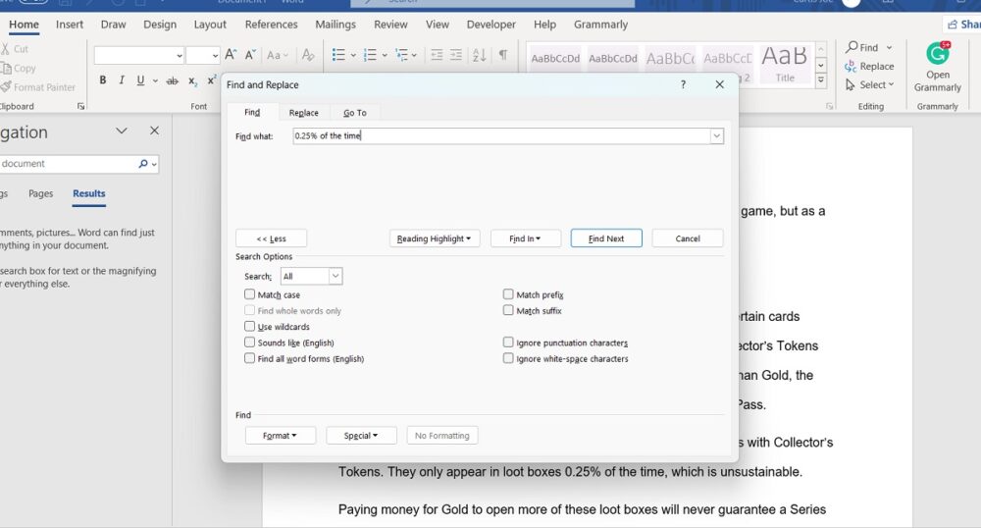Enable the Match case checkbox
Image resolution: width=981 pixels, height=528 pixels.
tap(249, 294)
